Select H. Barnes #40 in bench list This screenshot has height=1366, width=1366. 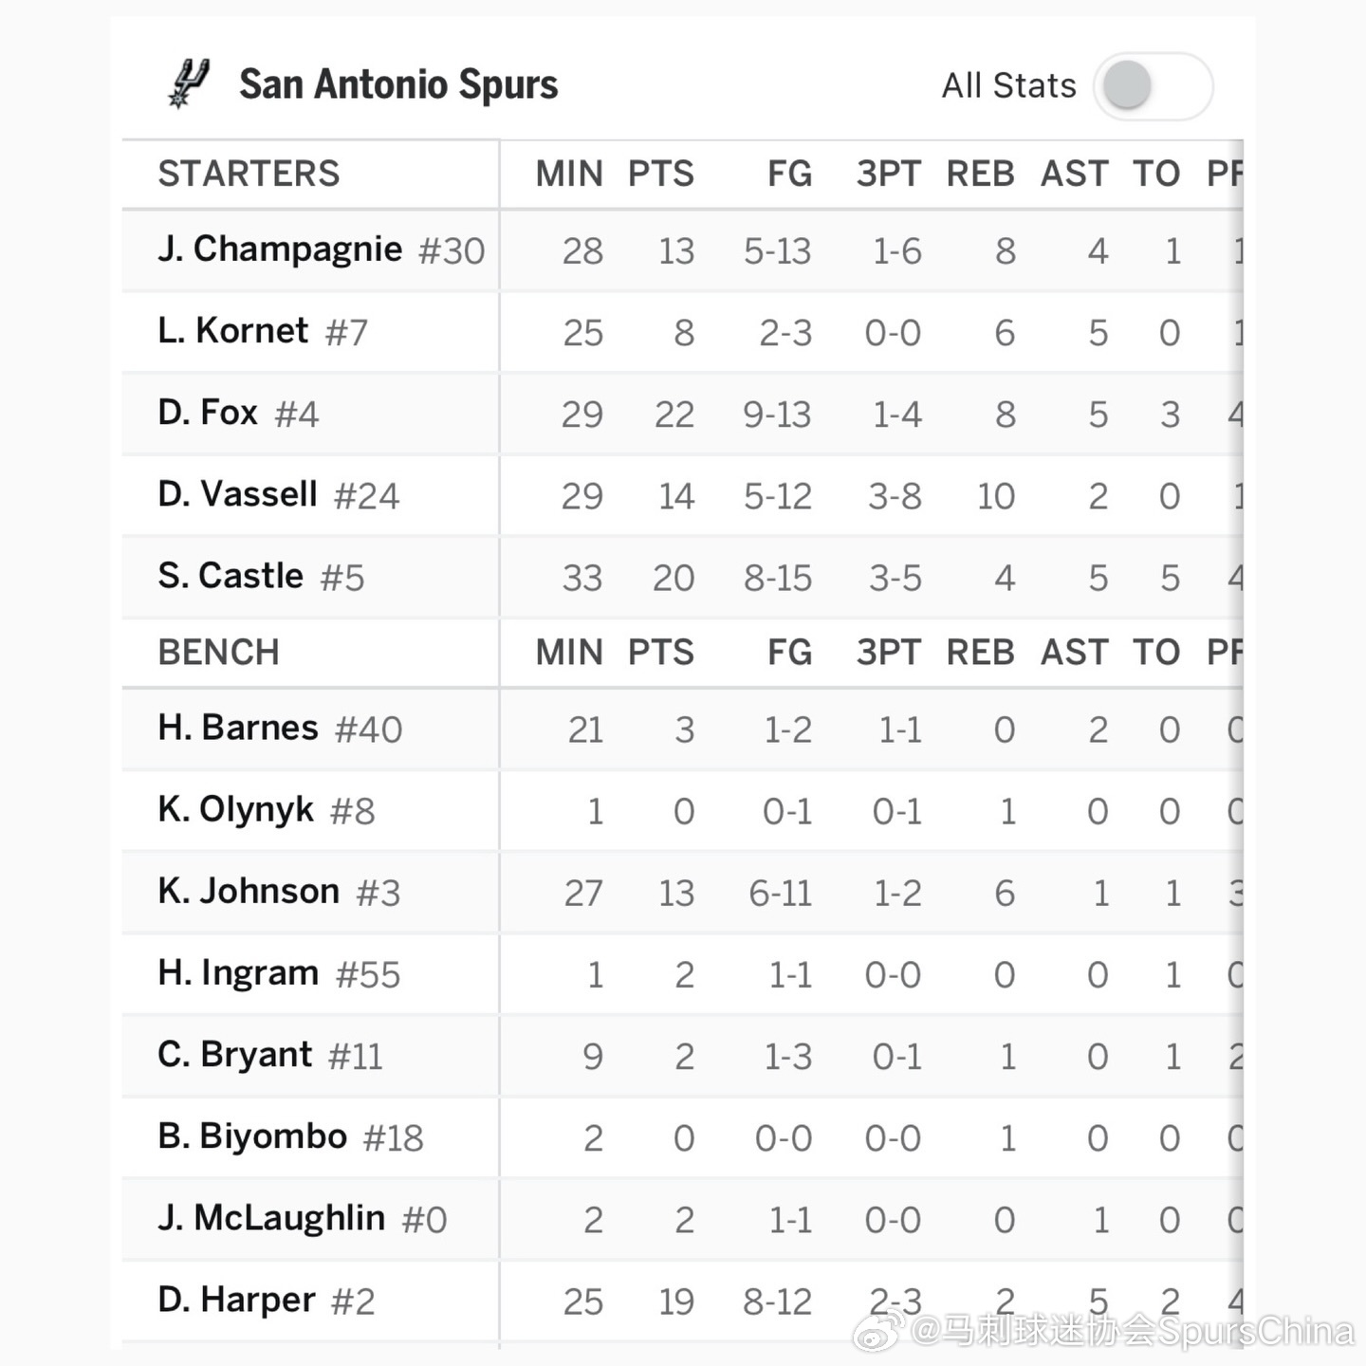(x=280, y=728)
